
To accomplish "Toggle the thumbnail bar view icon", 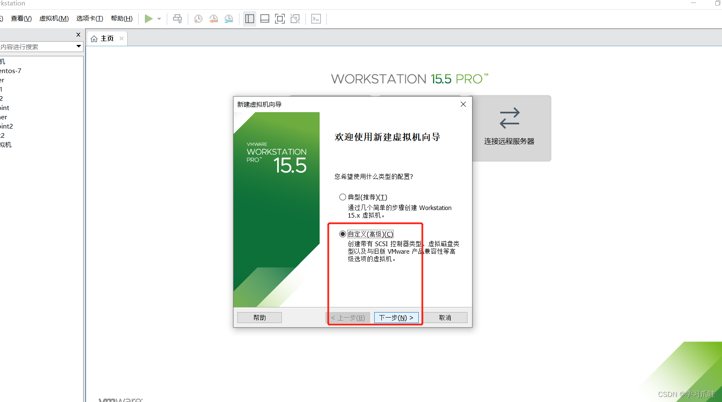I will click(265, 19).
